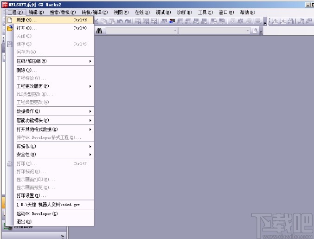Screen dimensions: 314x239
Task: Expand the 安全性 submenu
Action: click(54, 155)
